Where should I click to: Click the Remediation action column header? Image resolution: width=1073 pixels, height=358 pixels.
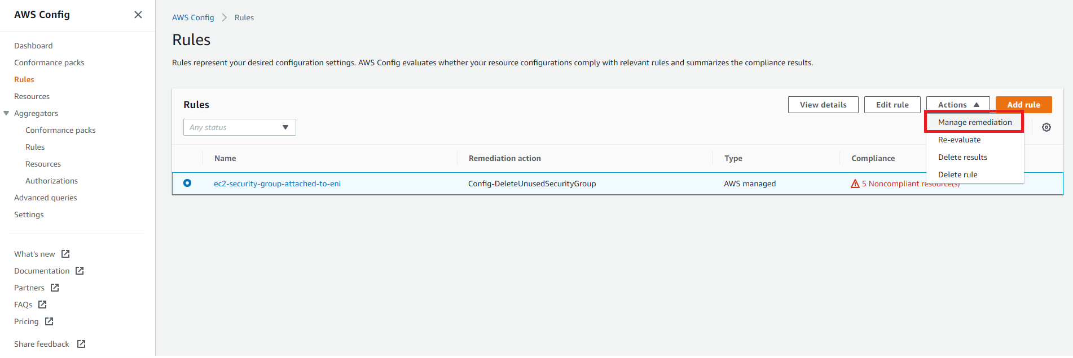coord(504,158)
